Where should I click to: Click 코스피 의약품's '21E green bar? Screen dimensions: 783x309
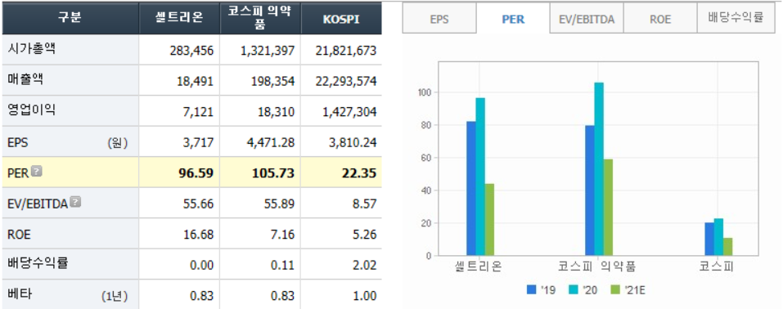[608, 207]
